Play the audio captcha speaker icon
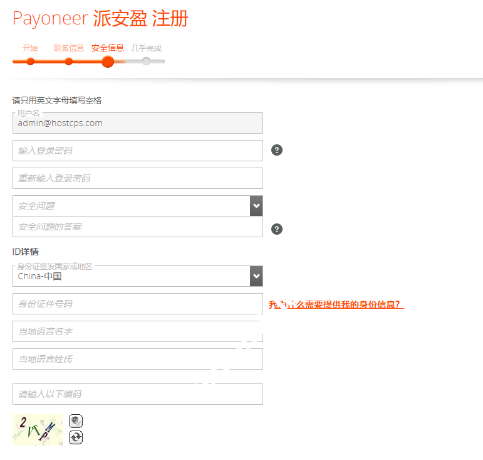 tap(75, 421)
